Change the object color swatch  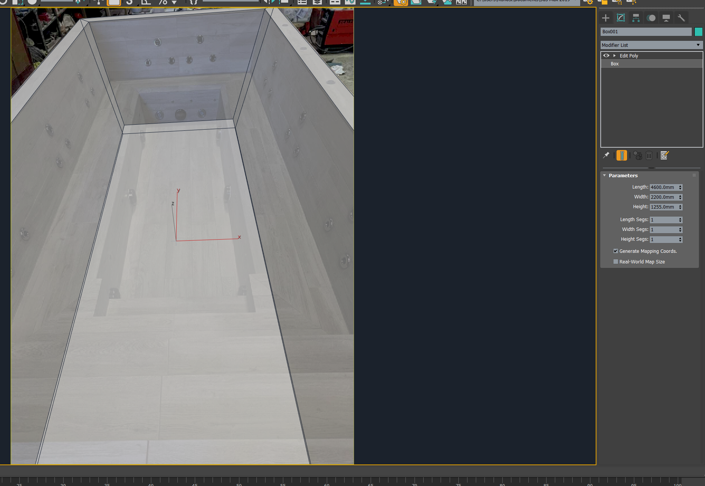699,31
